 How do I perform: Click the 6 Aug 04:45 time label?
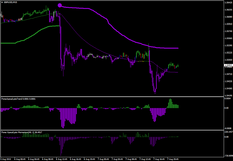[34, 159]
